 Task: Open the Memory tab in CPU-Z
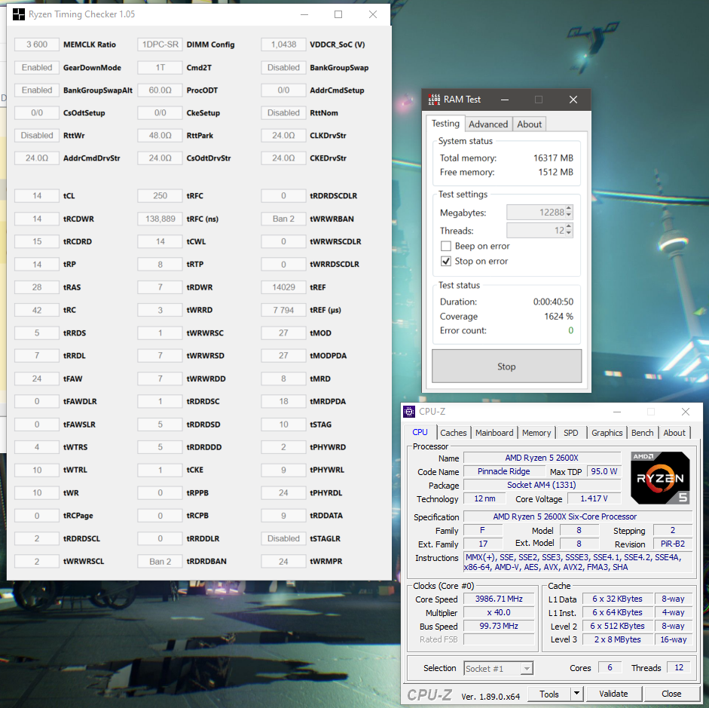coord(536,433)
